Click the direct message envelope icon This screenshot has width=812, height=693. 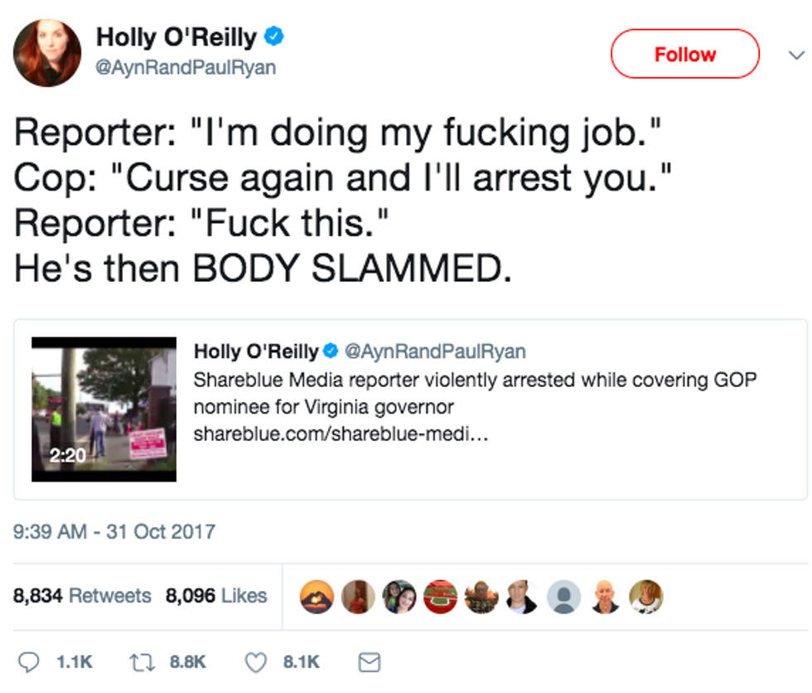click(x=370, y=662)
